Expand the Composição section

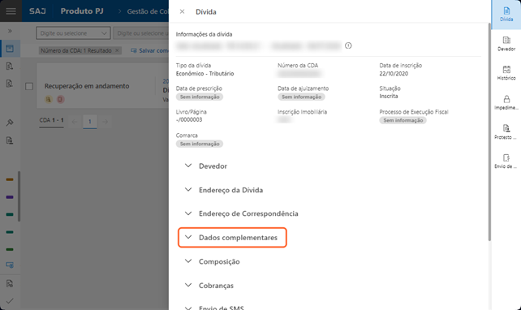[x=213, y=261]
